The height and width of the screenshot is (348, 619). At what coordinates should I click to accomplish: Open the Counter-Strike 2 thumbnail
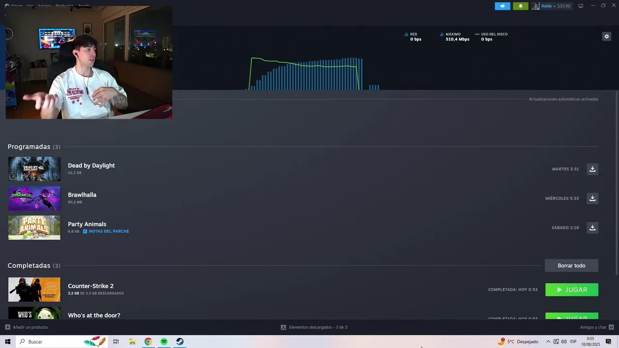[x=34, y=290]
